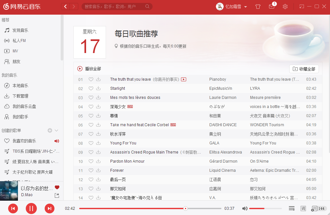Seek on the song progress bar

pyautogui.click(x=150, y=208)
